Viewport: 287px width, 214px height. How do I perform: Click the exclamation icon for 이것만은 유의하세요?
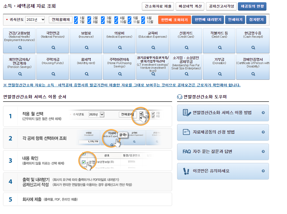[x=186, y=171]
